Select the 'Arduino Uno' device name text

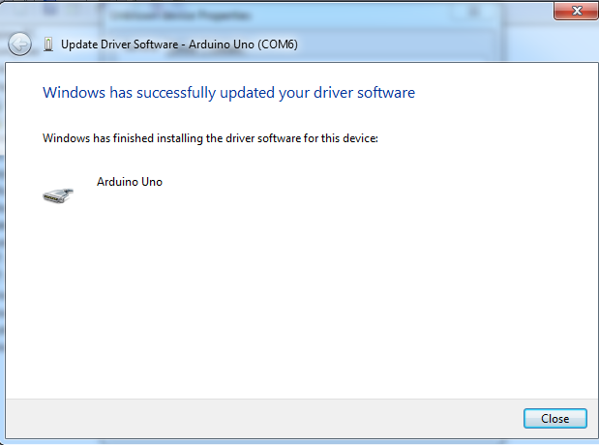coord(130,182)
